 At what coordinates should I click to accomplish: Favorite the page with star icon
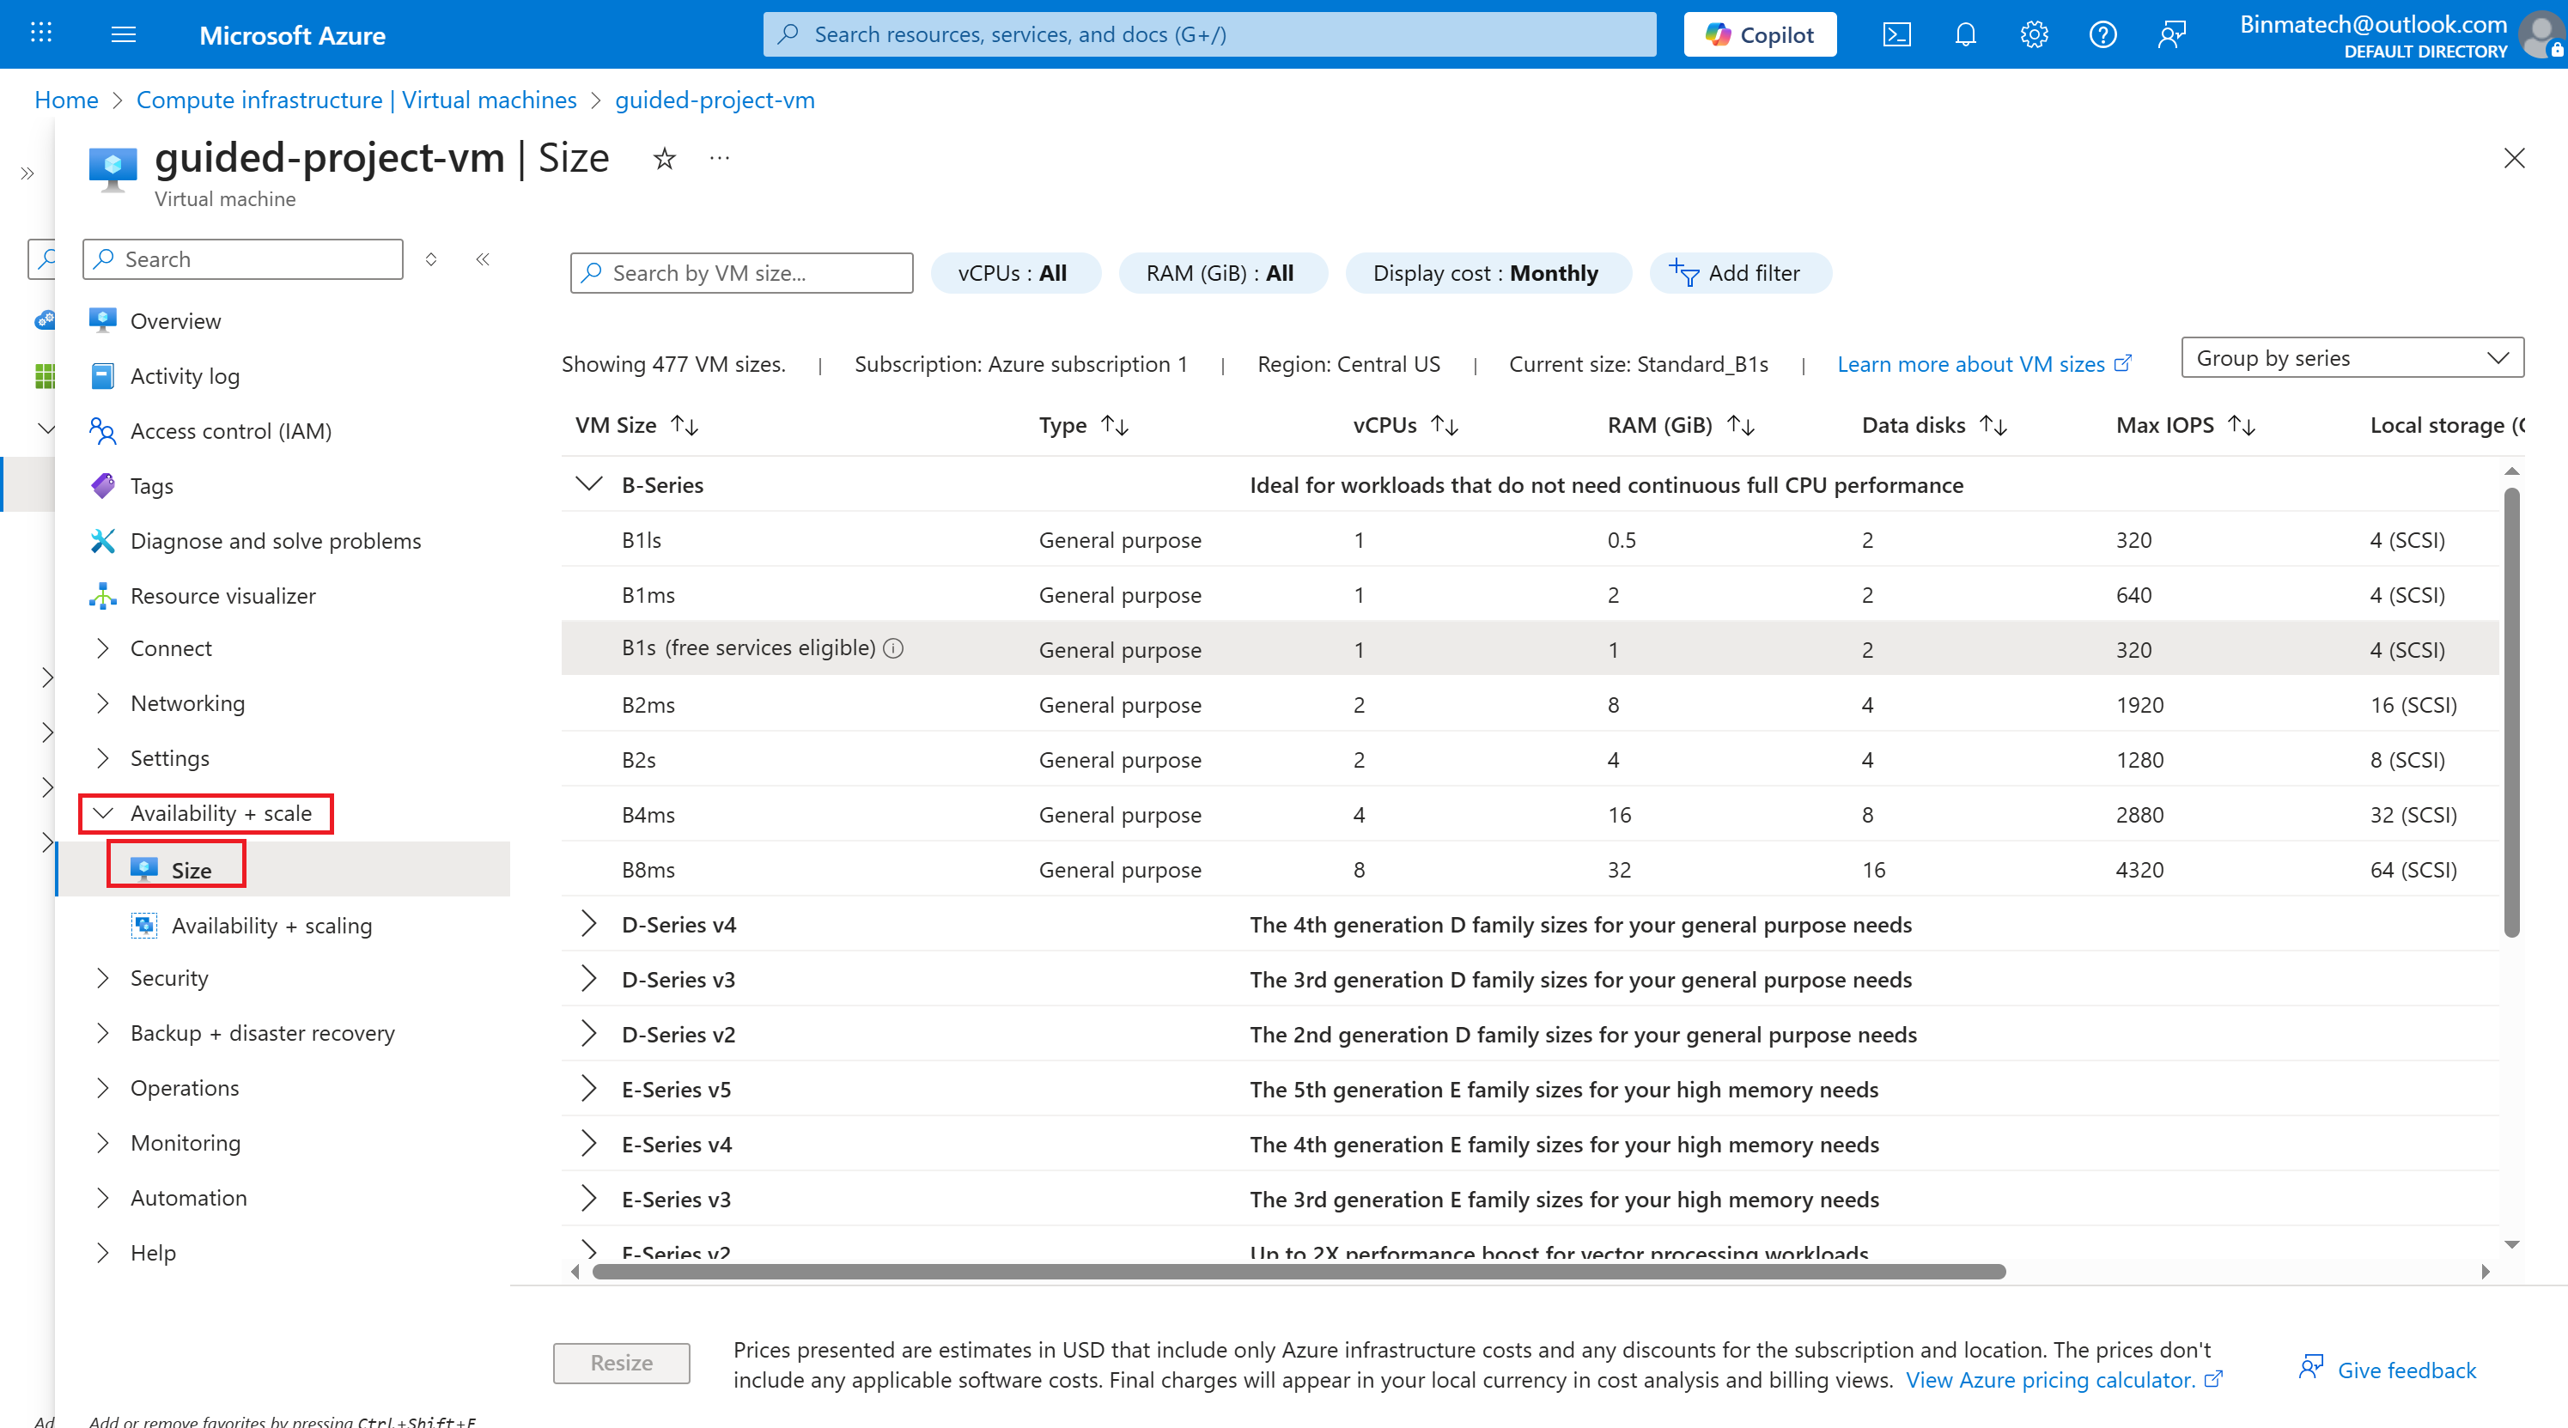[665, 159]
